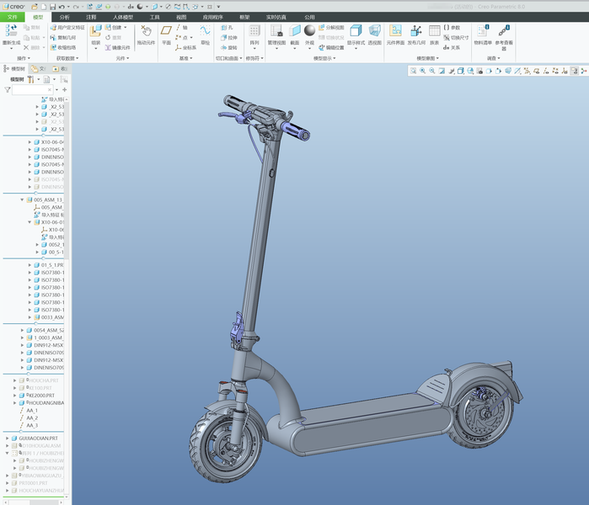Toggle spin center display in graphics toolbar
589x505 pixels.
point(584,71)
